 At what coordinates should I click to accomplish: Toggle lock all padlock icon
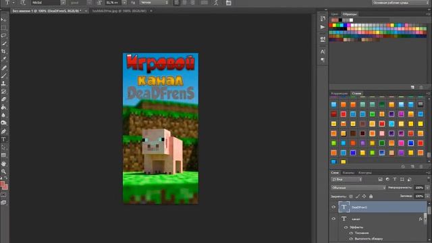point(371,196)
